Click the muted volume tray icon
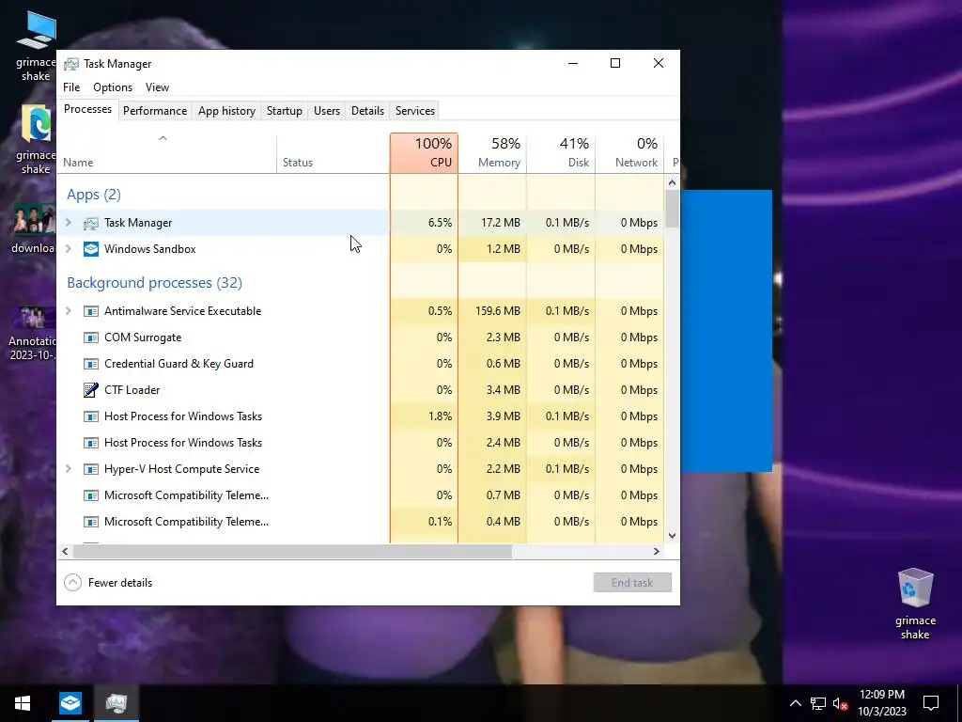The image size is (962, 722). click(x=841, y=703)
